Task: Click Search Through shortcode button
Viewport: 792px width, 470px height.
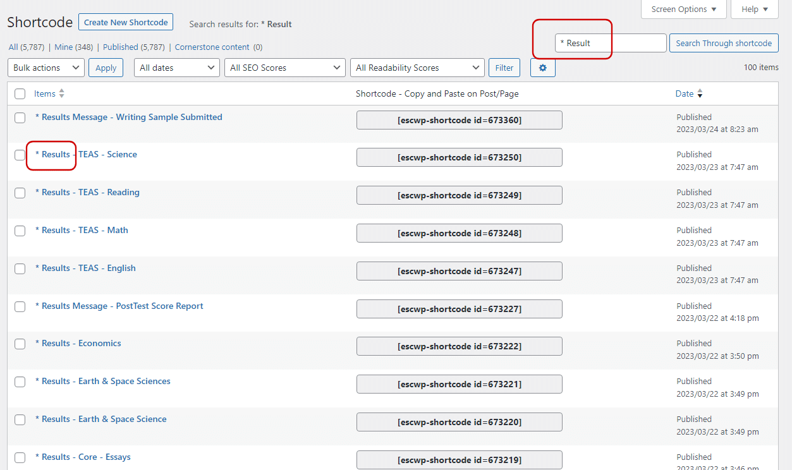Action: click(724, 43)
